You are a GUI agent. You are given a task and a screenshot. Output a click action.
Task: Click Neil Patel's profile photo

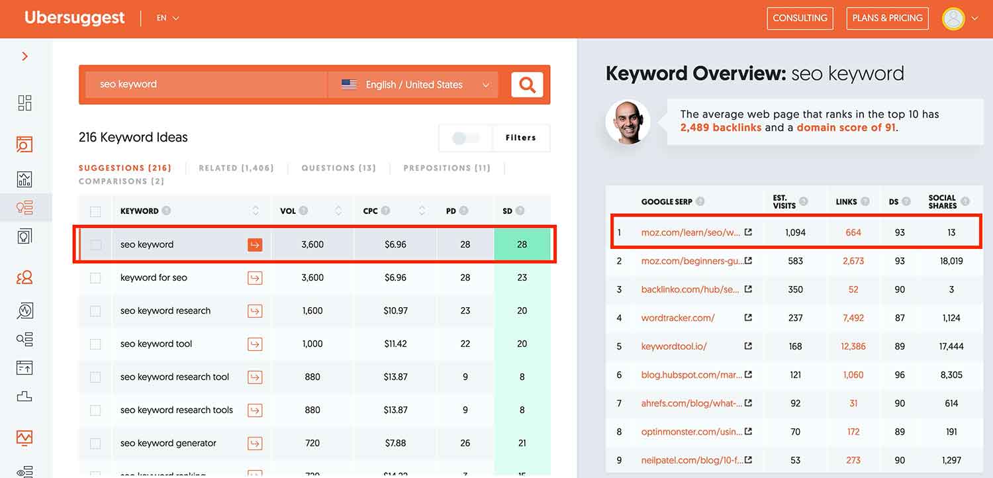point(628,122)
